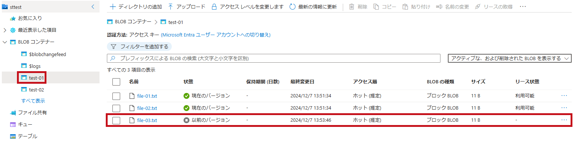Open ファイル共有 in the sidebar
The image size is (575, 142).
point(32,112)
